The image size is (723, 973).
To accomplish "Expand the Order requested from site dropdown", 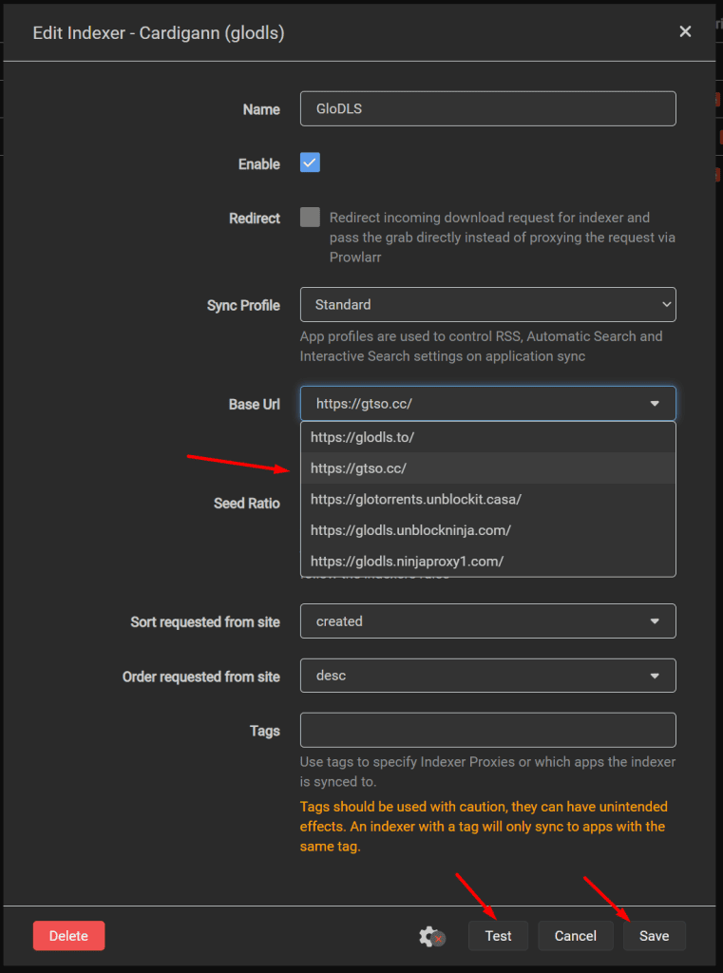I will 487,676.
